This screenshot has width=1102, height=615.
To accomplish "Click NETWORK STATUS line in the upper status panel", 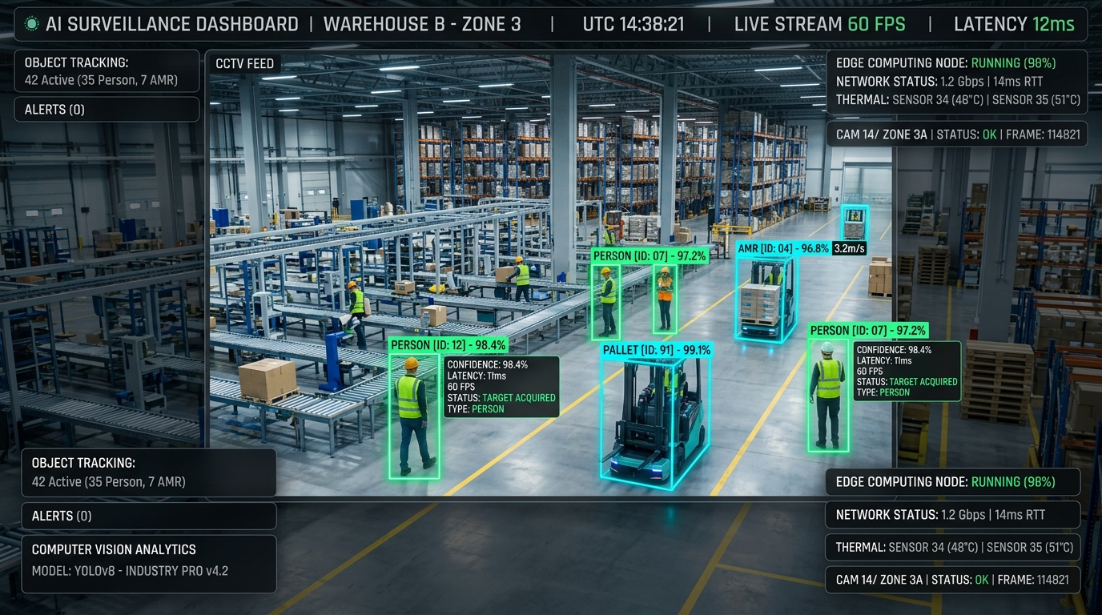I will tap(939, 81).
